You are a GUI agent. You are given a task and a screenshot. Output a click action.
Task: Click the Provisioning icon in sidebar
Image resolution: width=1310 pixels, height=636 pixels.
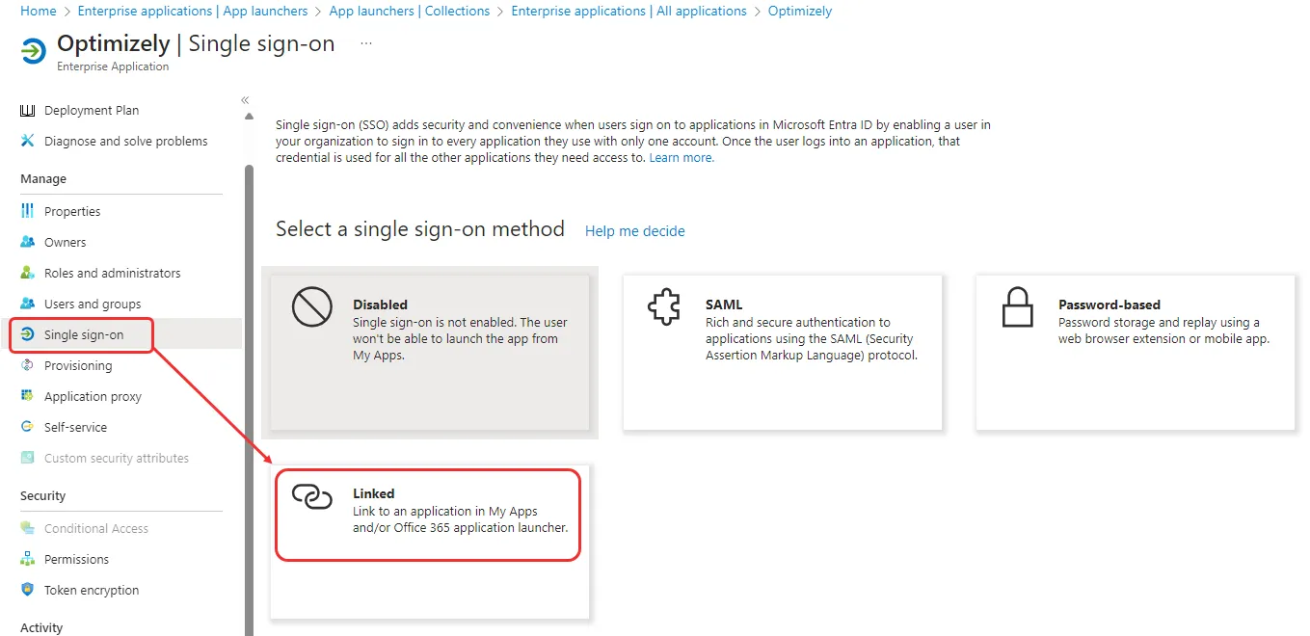pyautogui.click(x=27, y=365)
